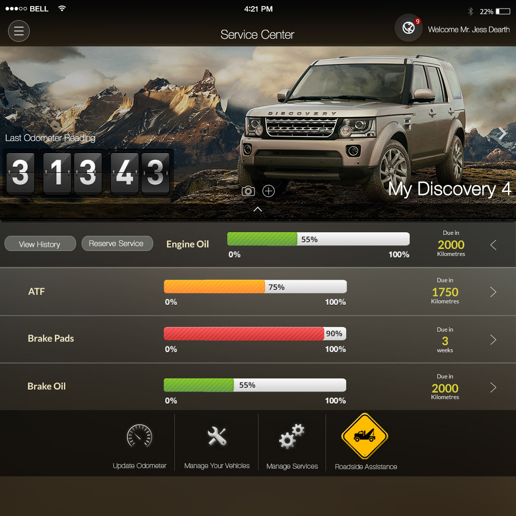Select the Engine Oil label
Image resolution: width=516 pixels, height=516 pixels.
(187, 244)
